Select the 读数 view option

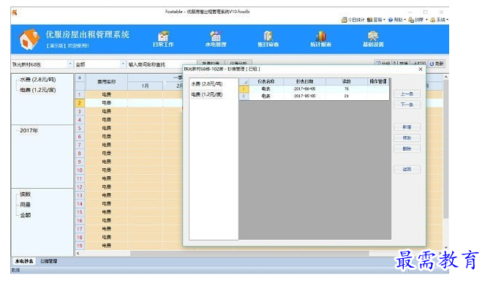(26, 195)
